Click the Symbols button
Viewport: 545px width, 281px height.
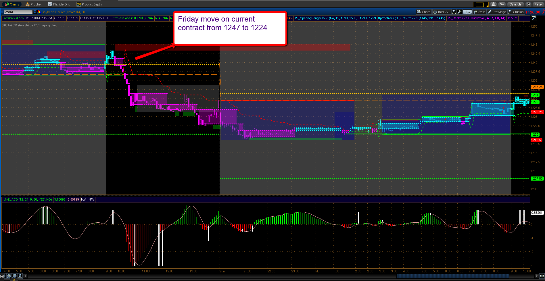coord(515,4)
